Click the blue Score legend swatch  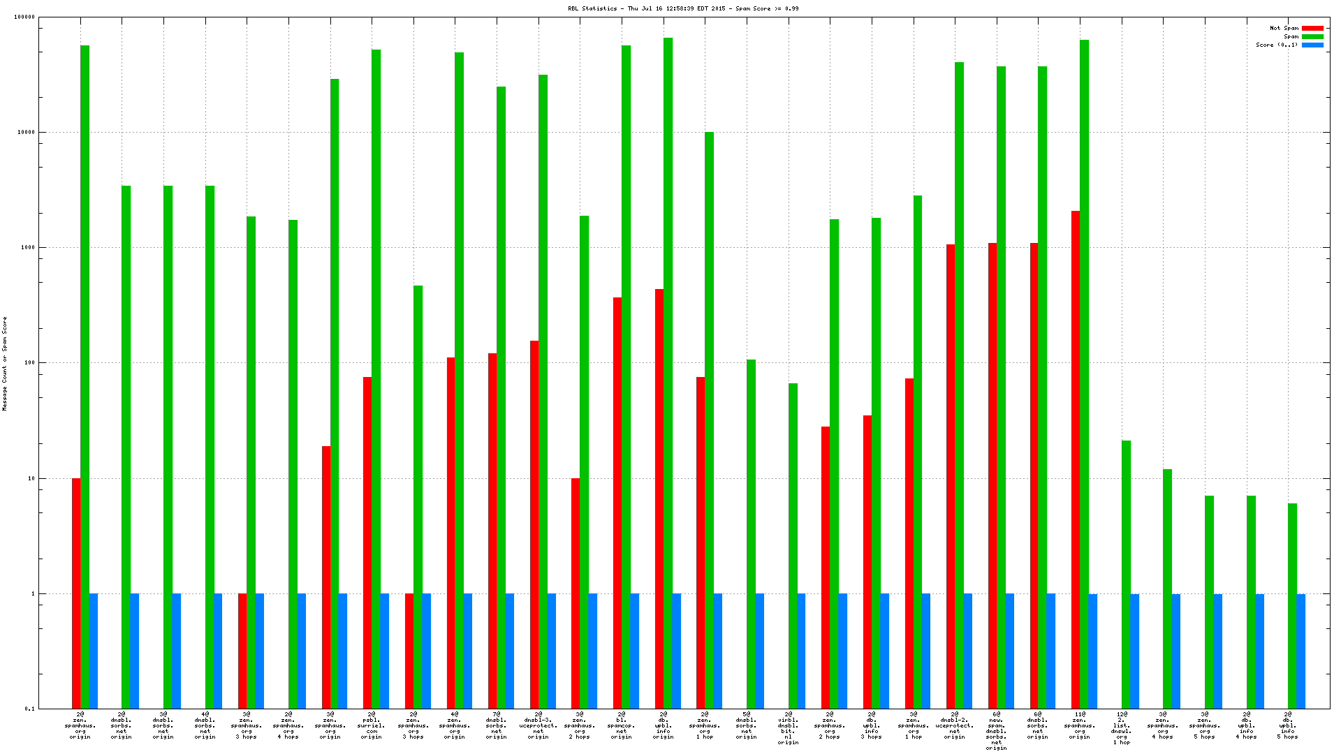click(1312, 45)
